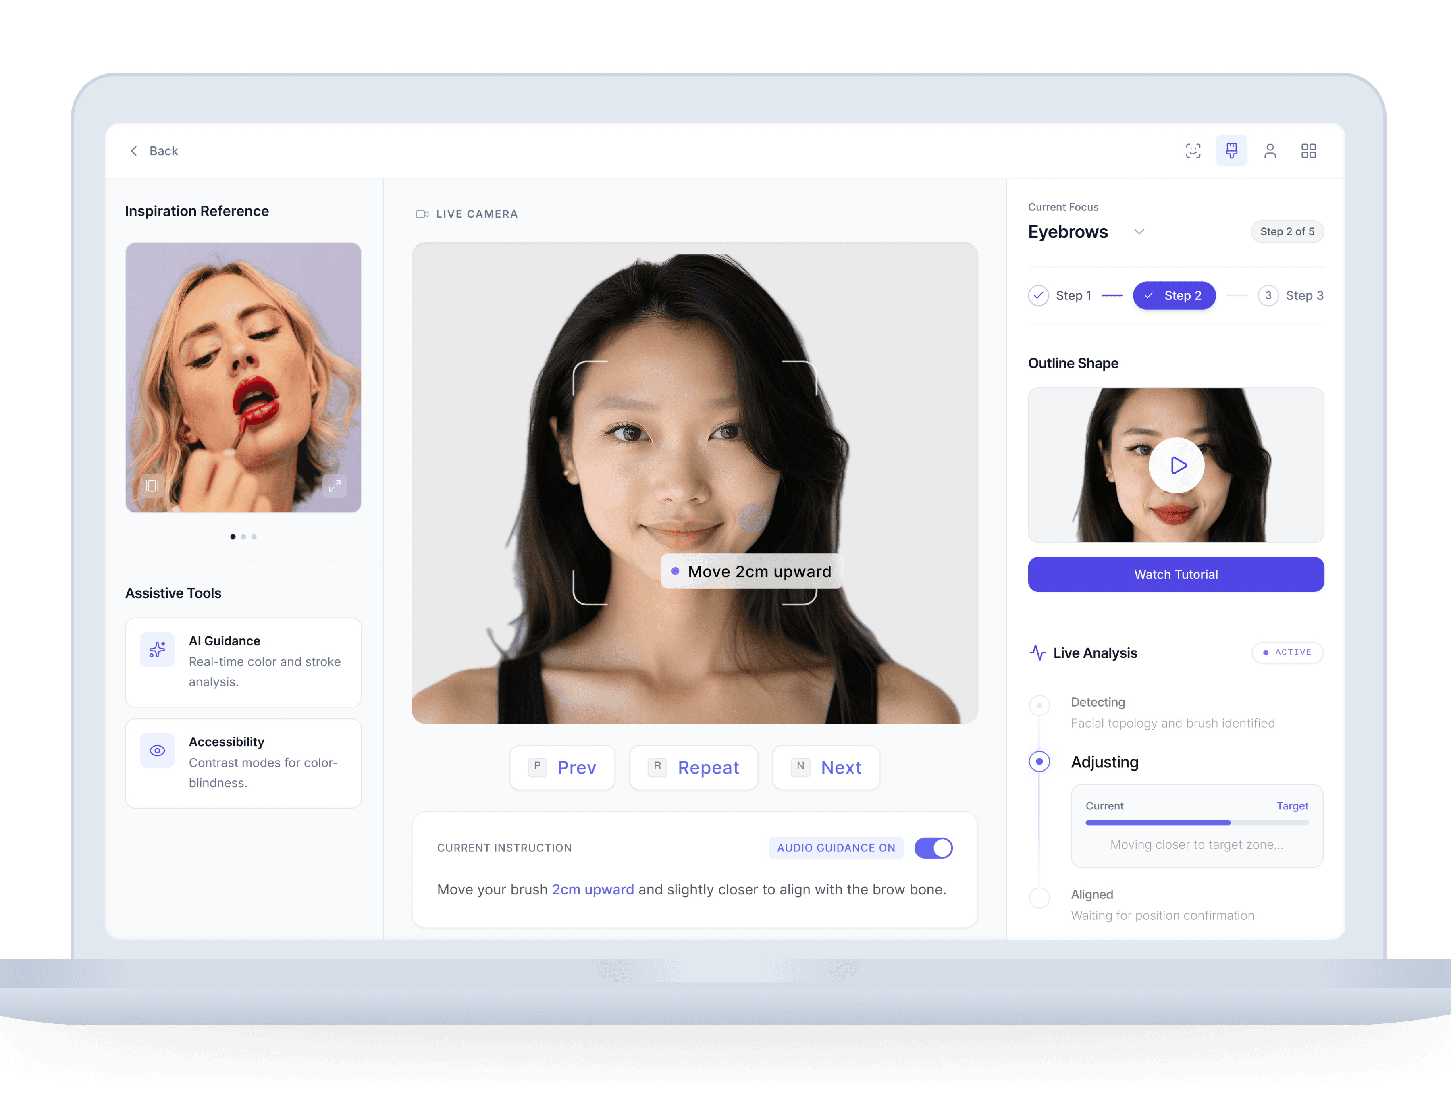Viewport: 1451px width, 1098px height.
Task: Select the second carousel dot under inspiration image
Action: (243, 537)
